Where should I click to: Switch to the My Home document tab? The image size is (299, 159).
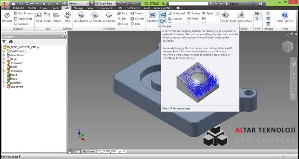pos(88,151)
